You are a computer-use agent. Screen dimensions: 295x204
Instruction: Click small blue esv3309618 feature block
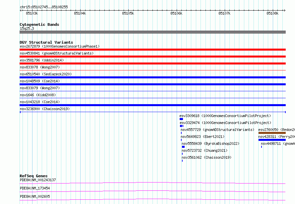pyautogui.click(x=181, y=119)
